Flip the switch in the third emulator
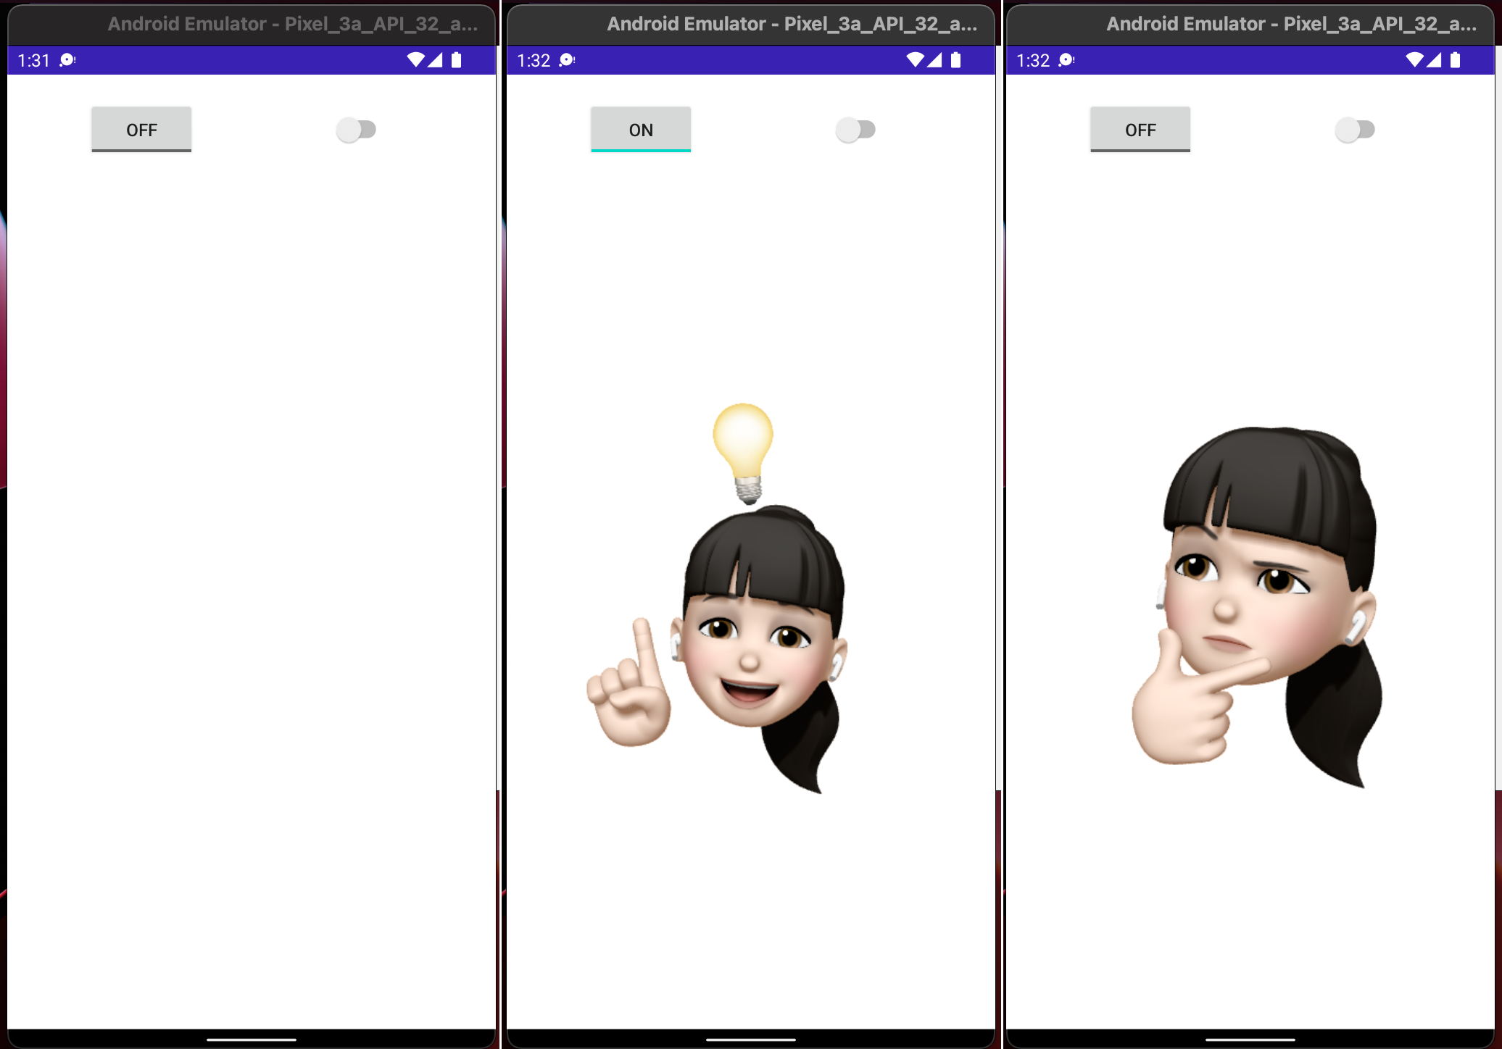This screenshot has height=1049, width=1502. [x=1354, y=130]
